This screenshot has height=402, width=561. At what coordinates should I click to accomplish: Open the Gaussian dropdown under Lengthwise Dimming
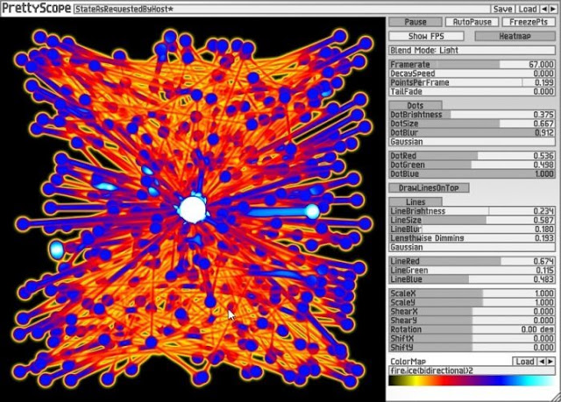point(472,247)
